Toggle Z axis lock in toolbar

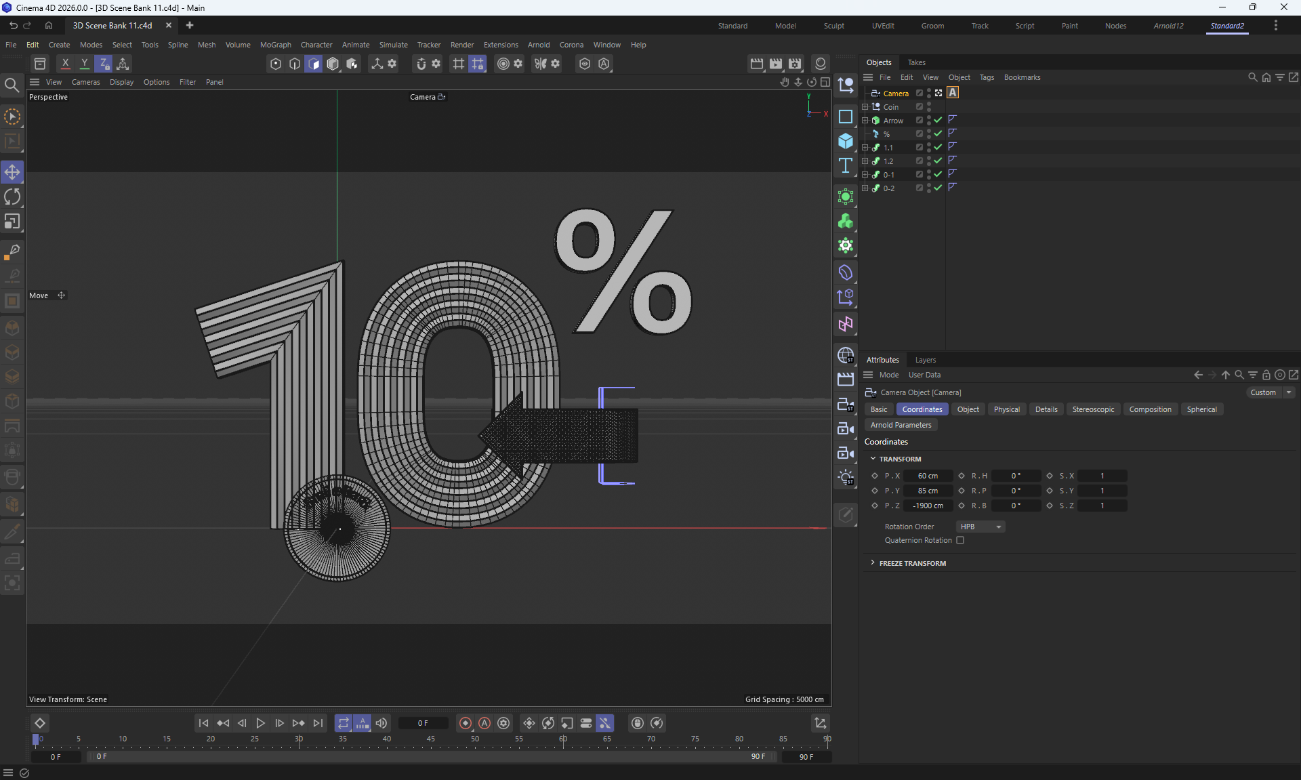[x=104, y=64]
